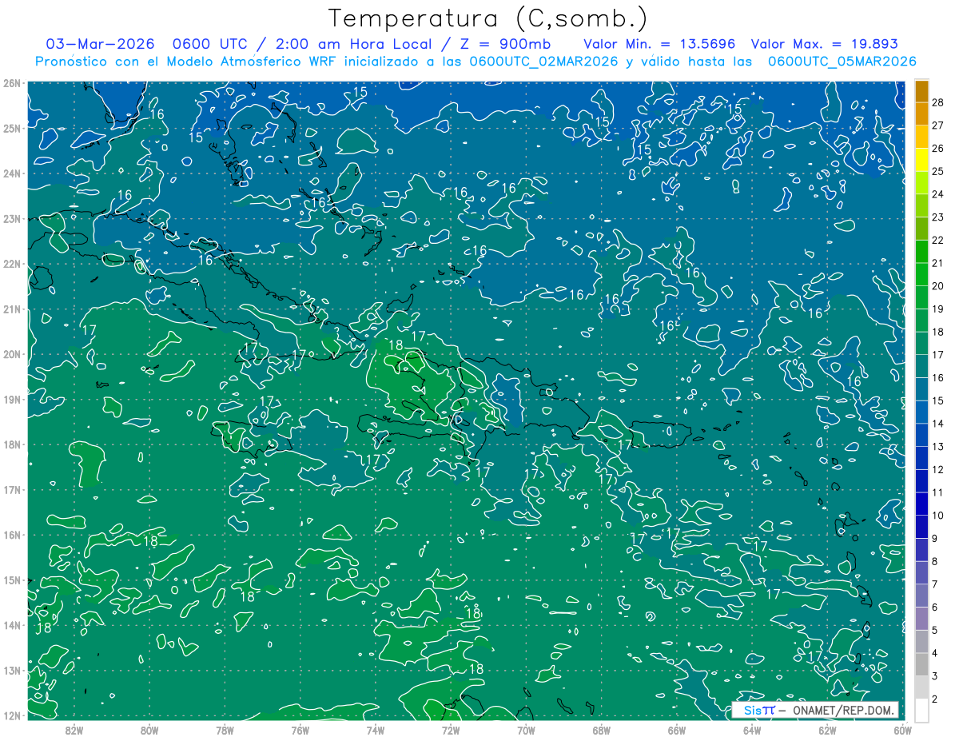Click "Valor Max. = 19.893"
959x741 pixels.
825,44
